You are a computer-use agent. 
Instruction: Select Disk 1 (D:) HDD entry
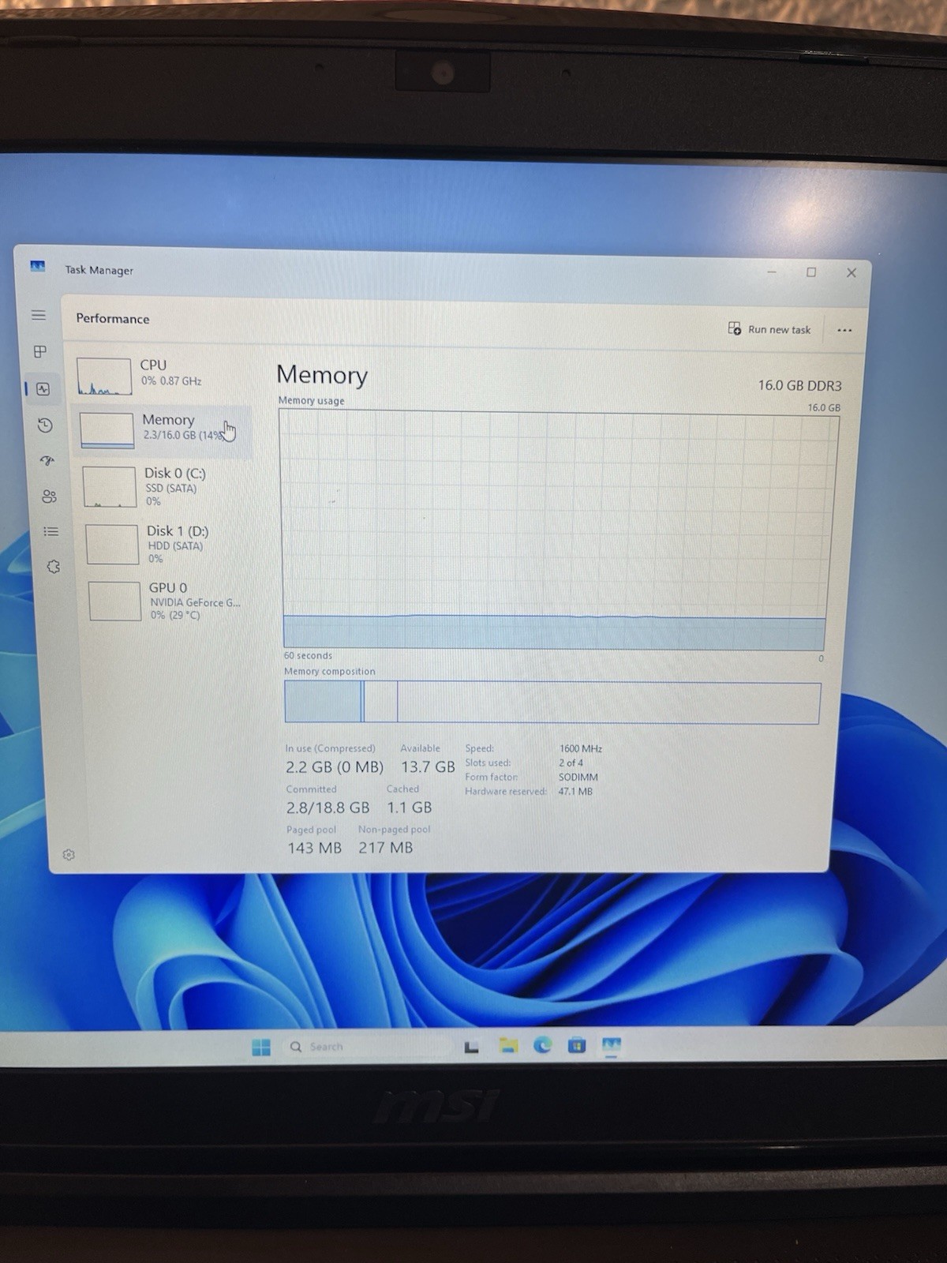(169, 543)
